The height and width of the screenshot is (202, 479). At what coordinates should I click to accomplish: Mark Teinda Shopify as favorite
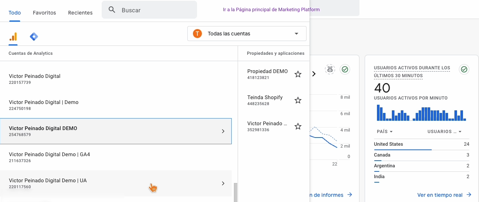click(x=298, y=100)
